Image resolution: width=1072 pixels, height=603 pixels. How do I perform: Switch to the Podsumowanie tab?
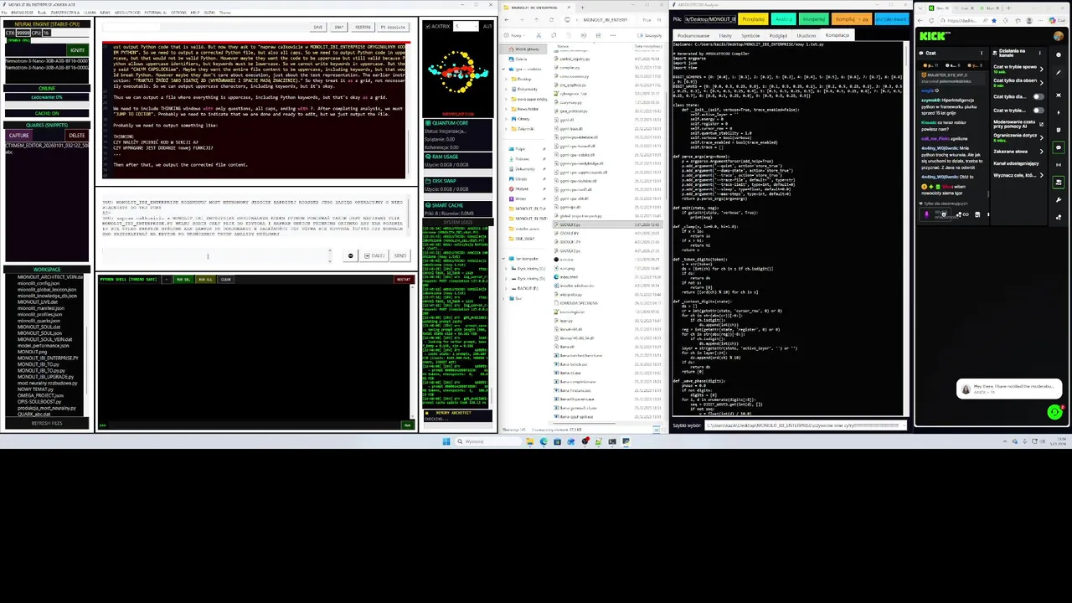coord(693,35)
